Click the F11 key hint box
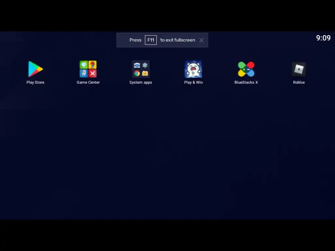The width and height of the screenshot is (335, 251). pyautogui.click(x=151, y=40)
